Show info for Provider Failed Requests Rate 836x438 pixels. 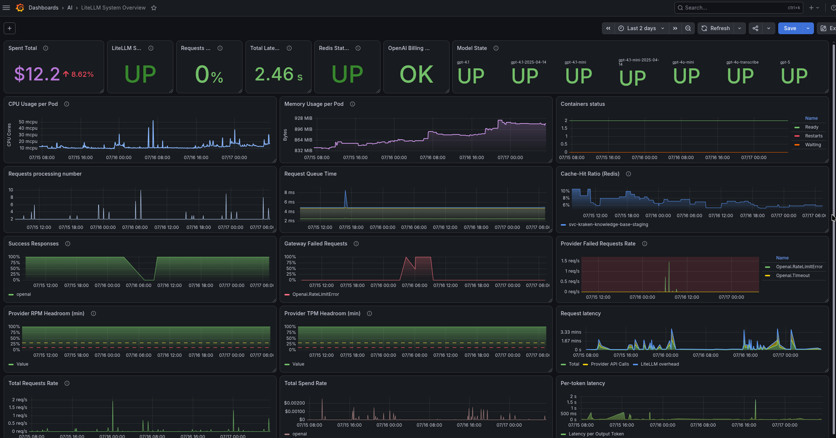(x=645, y=244)
